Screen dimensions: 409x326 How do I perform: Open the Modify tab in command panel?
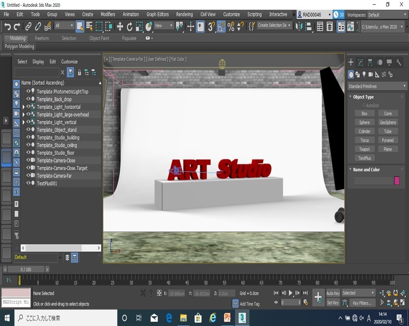pyautogui.click(x=360, y=62)
